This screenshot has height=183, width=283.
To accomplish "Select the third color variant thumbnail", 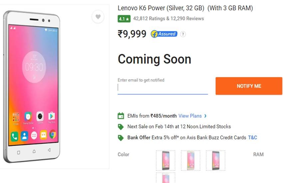I will (215, 160).
